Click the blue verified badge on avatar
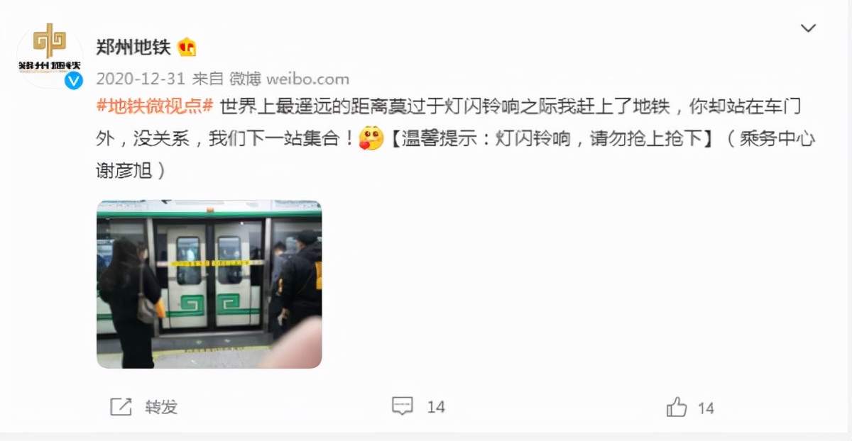Screen dimensions: 852x441 tap(74, 80)
